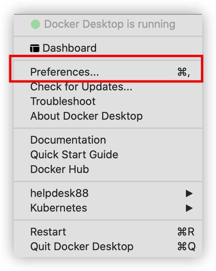Go to Docker Hub

108,169
